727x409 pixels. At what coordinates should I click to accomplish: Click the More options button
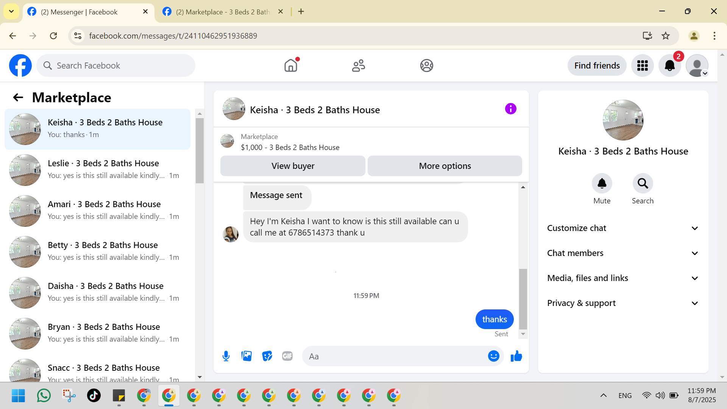(445, 166)
